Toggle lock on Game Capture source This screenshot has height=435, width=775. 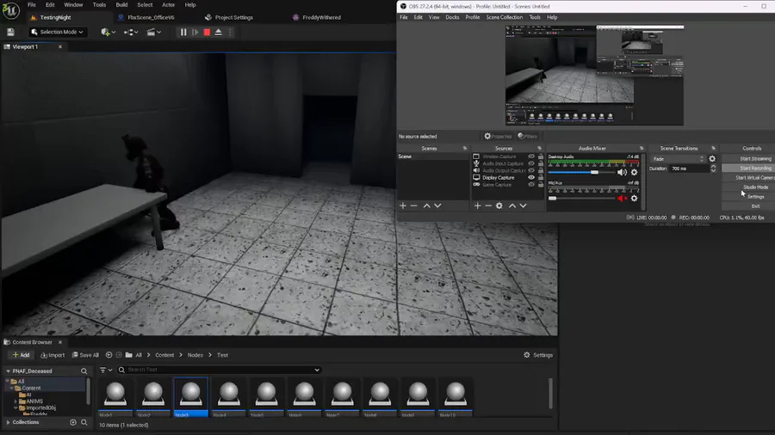tap(541, 185)
